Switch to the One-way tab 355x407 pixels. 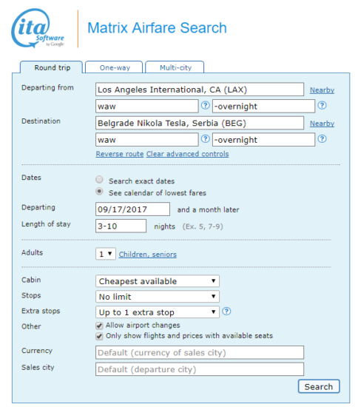click(114, 67)
